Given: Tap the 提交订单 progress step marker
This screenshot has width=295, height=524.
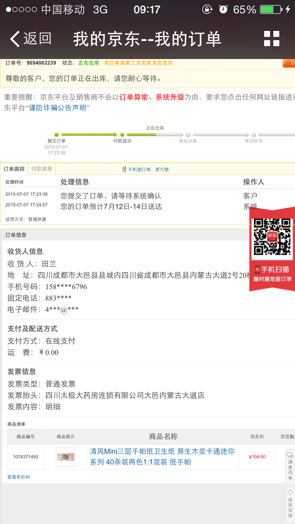Looking at the screenshot, I should coord(56,135).
